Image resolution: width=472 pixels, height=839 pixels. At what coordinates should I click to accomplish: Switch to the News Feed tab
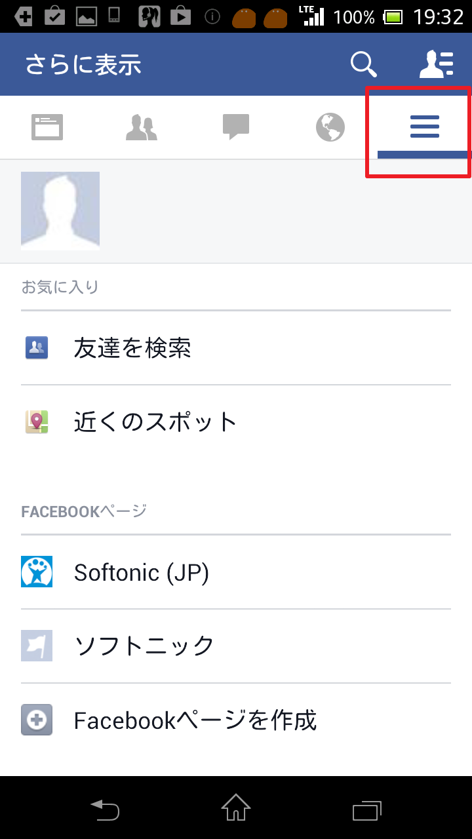[x=47, y=127]
